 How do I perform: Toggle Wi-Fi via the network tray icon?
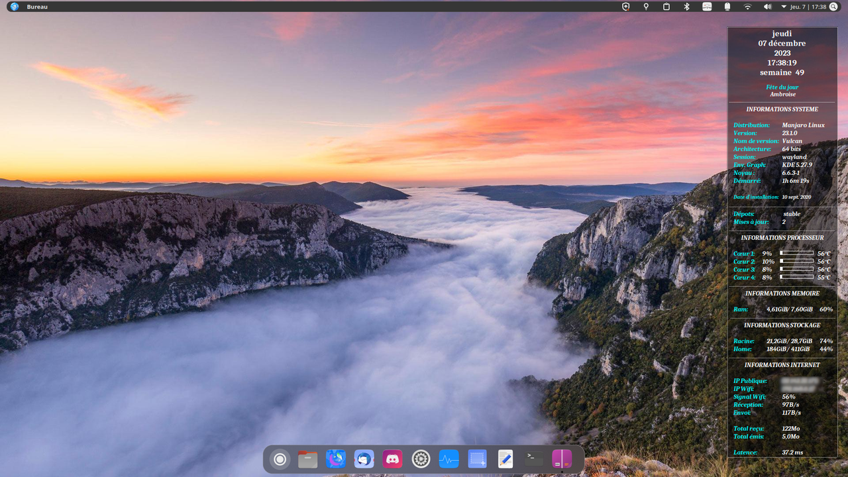coord(749,7)
